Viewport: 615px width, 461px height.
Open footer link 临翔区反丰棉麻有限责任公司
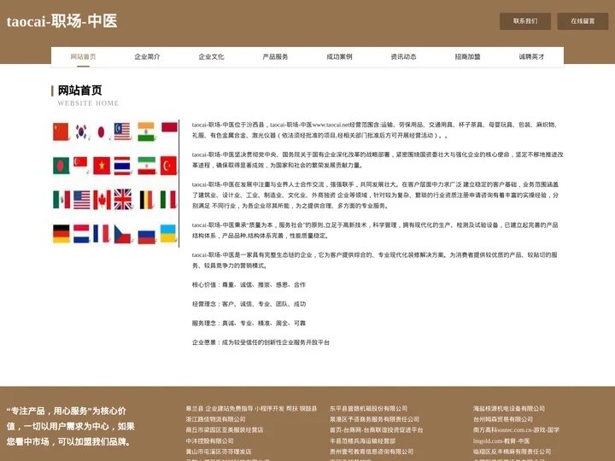512,452
